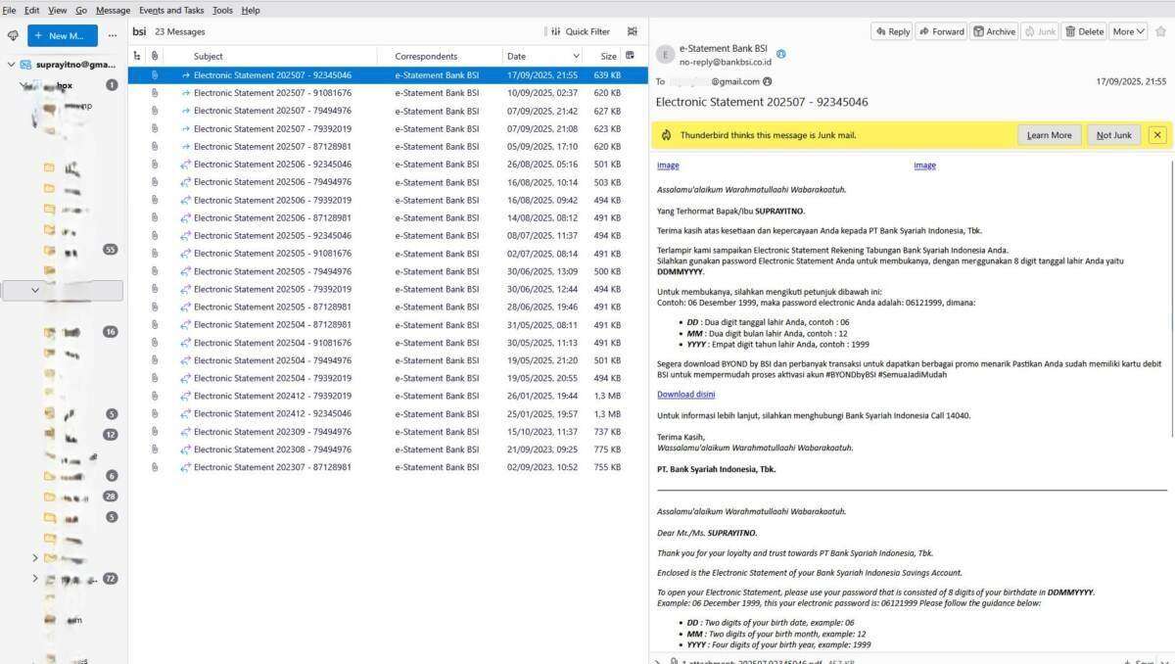The height and width of the screenshot is (664, 1175).
Task: Dismiss the junk mail notification bar
Action: 1156,135
